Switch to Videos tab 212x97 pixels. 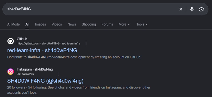tap(57, 24)
